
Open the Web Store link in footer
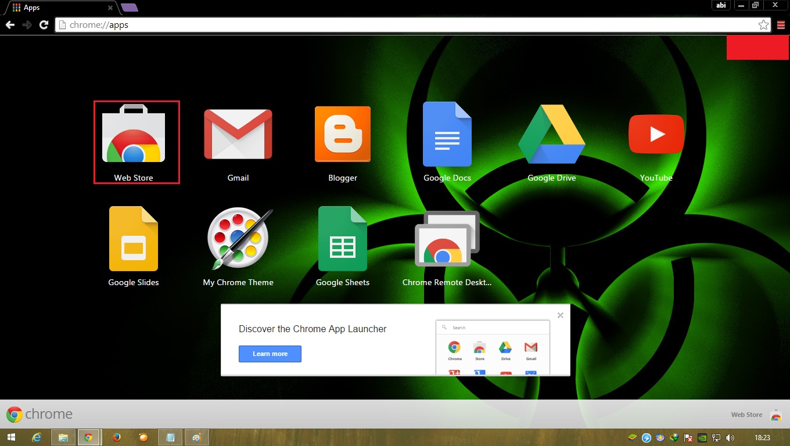pyautogui.click(x=746, y=415)
